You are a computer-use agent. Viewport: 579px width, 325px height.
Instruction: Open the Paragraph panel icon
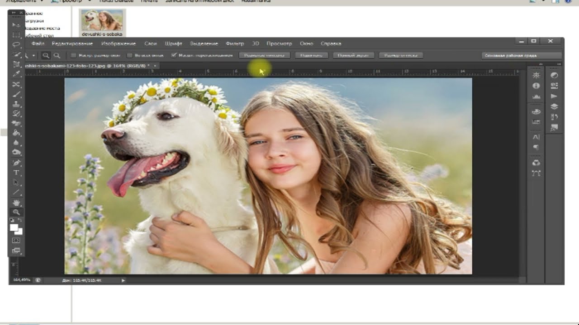pyautogui.click(x=536, y=147)
